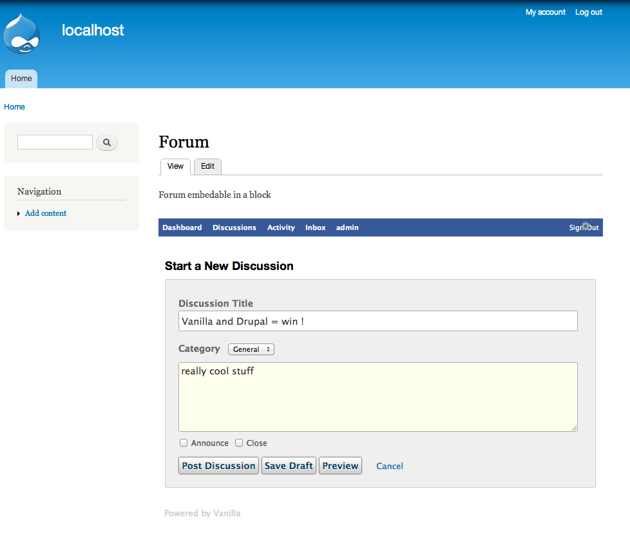Click the Powered by Vanilla link
This screenshot has height=540, width=630.
point(202,513)
